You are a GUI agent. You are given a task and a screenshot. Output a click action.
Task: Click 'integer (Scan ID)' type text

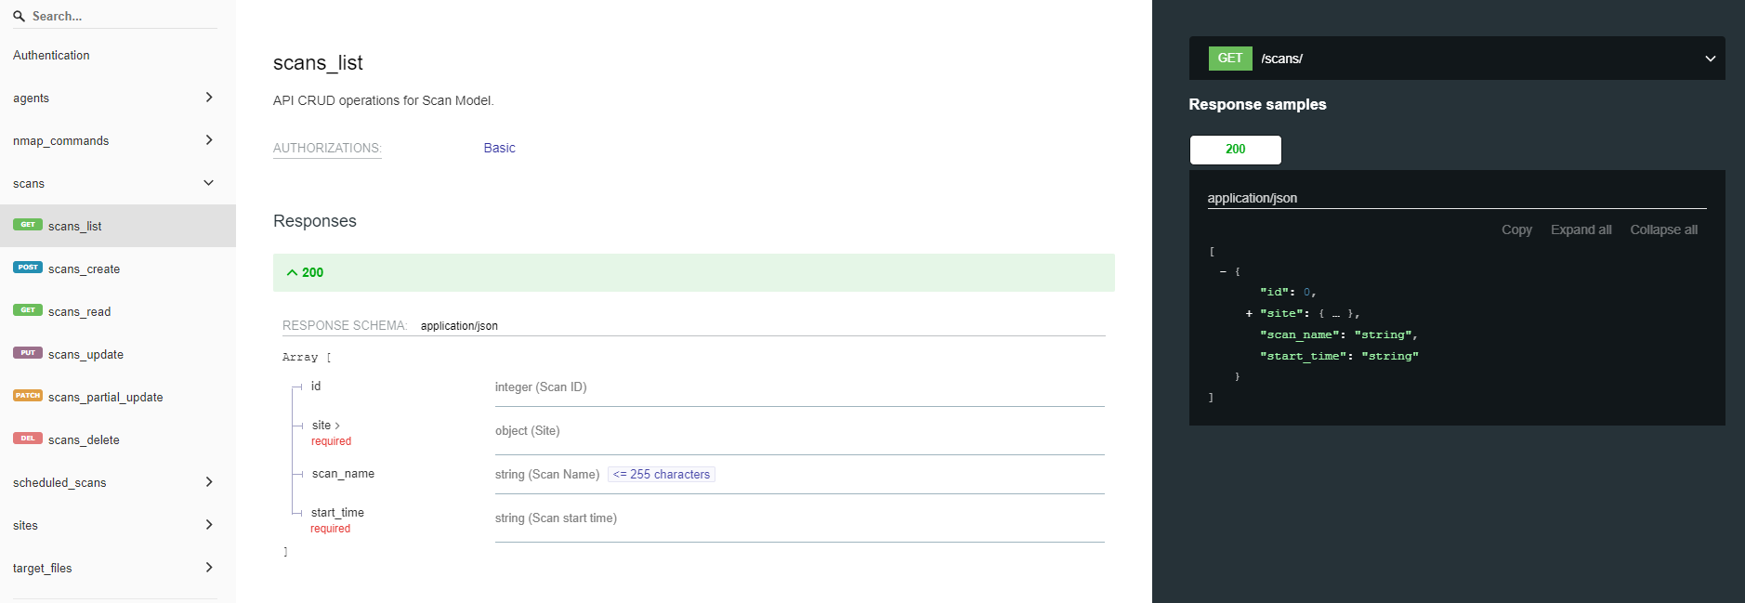pos(541,387)
